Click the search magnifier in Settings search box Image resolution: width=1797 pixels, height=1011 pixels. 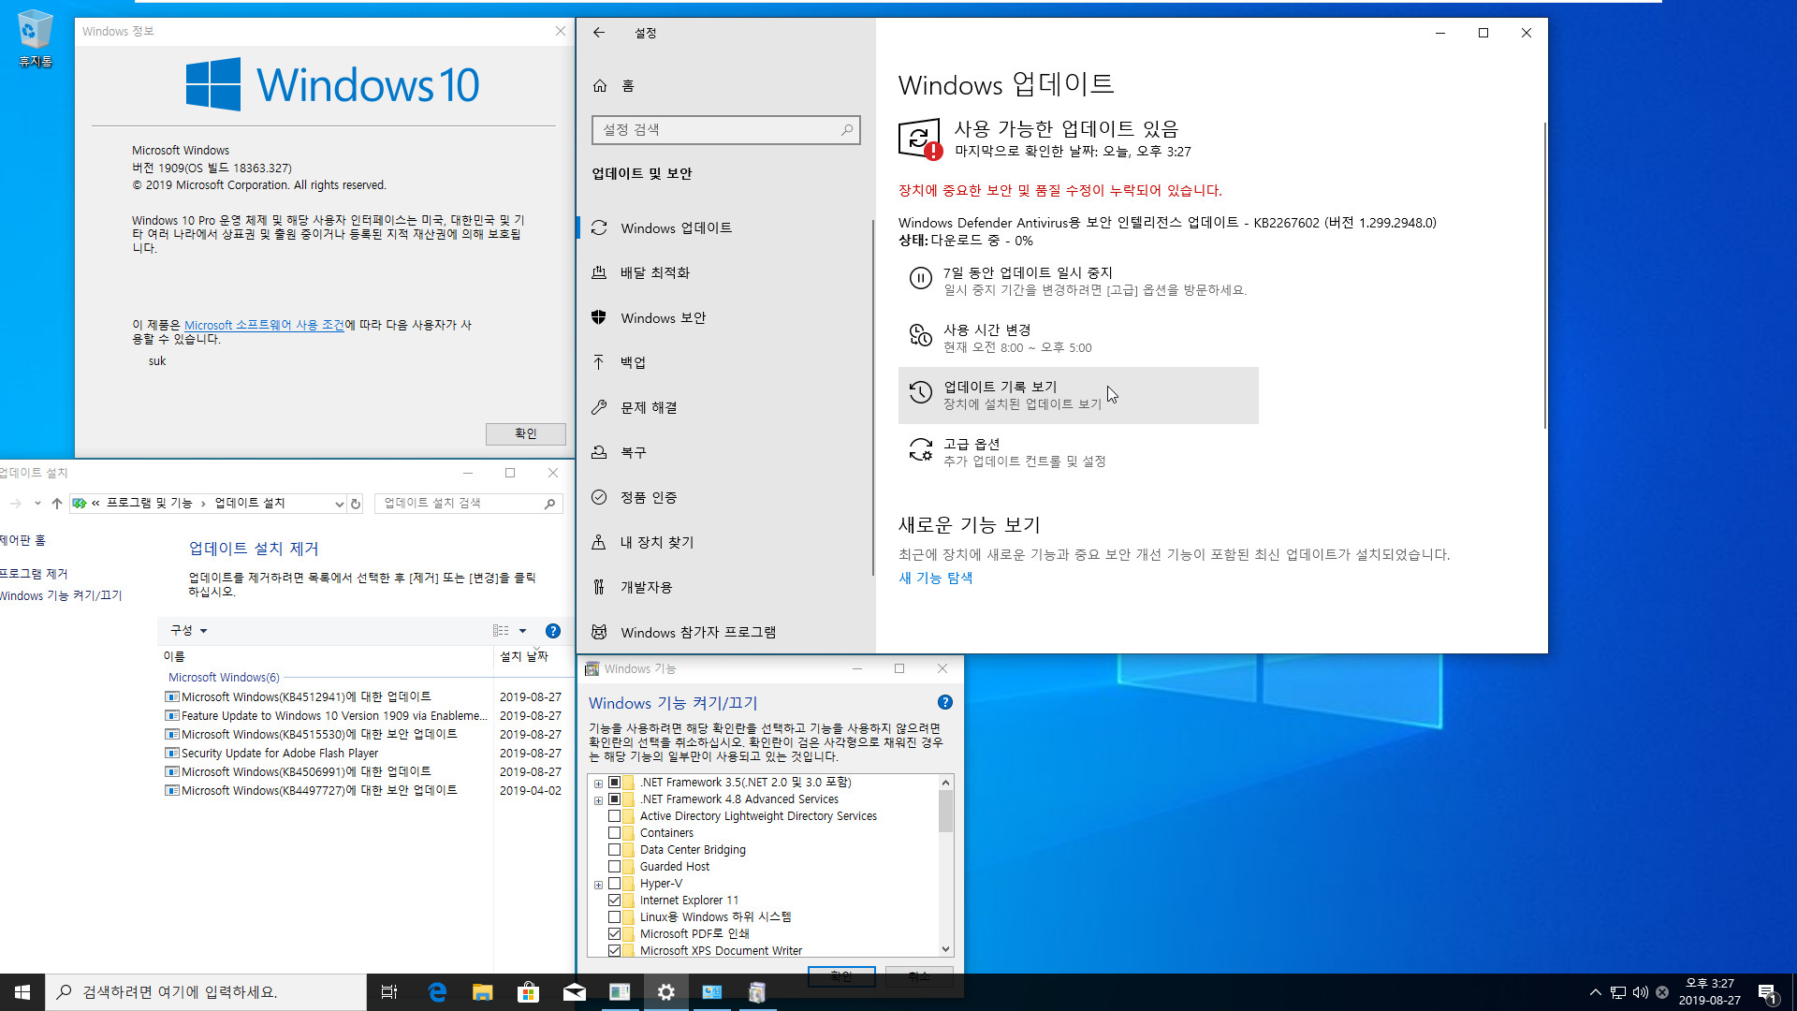coord(846,130)
